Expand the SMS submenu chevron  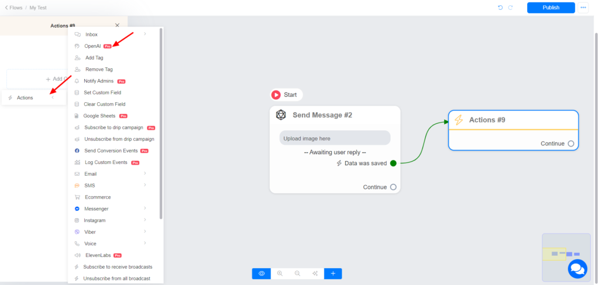click(x=145, y=185)
